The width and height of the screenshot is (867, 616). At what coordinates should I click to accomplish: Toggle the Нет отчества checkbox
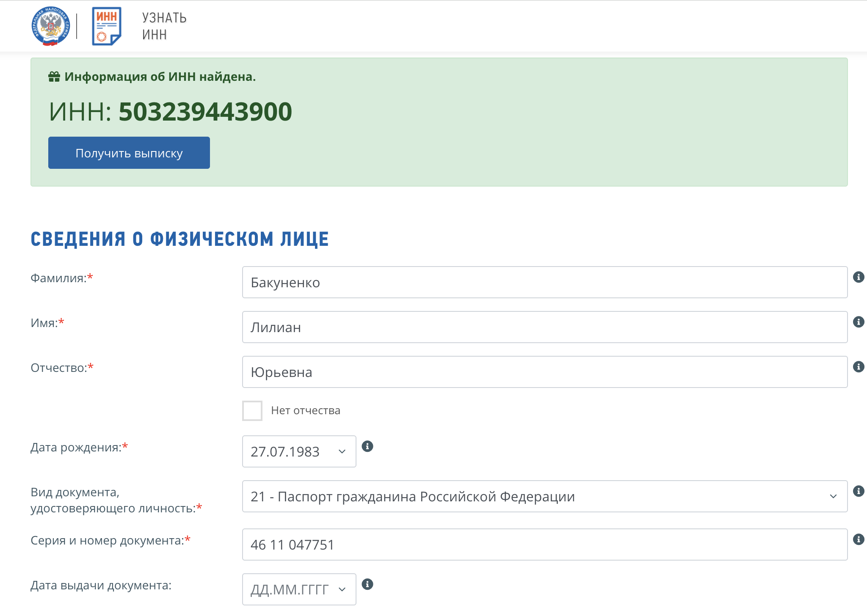click(x=252, y=411)
